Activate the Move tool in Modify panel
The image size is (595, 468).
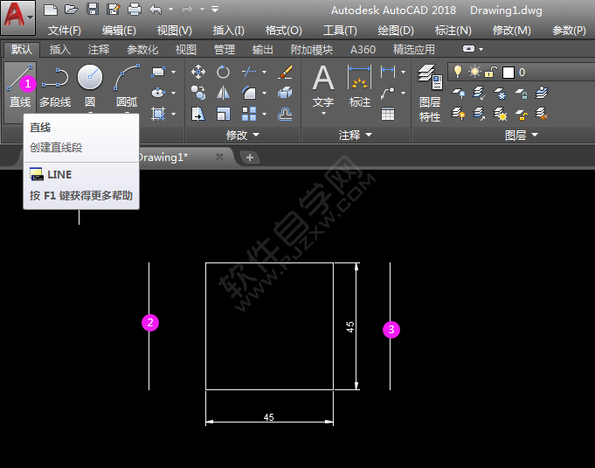click(x=198, y=72)
